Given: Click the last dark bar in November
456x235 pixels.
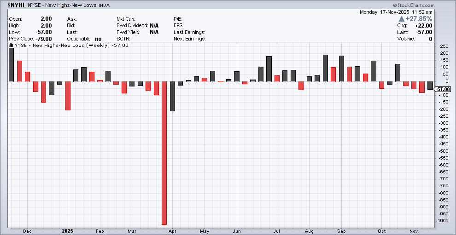Looking at the screenshot, I should tap(430, 85).
